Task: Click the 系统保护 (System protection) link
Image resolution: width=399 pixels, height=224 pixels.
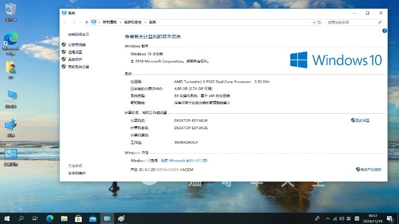Action: (x=75, y=59)
